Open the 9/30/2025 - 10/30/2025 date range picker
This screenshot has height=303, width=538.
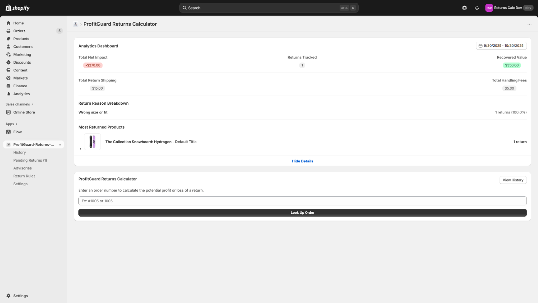click(x=501, y=45)
